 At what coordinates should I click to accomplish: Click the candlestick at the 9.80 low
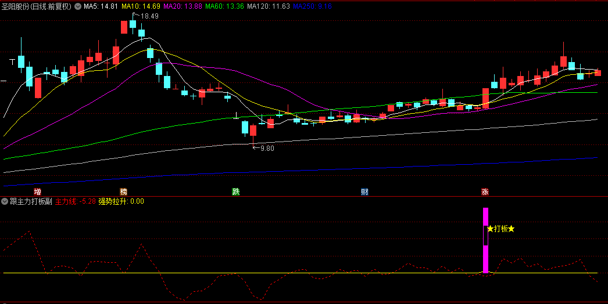tap(253, 135)
